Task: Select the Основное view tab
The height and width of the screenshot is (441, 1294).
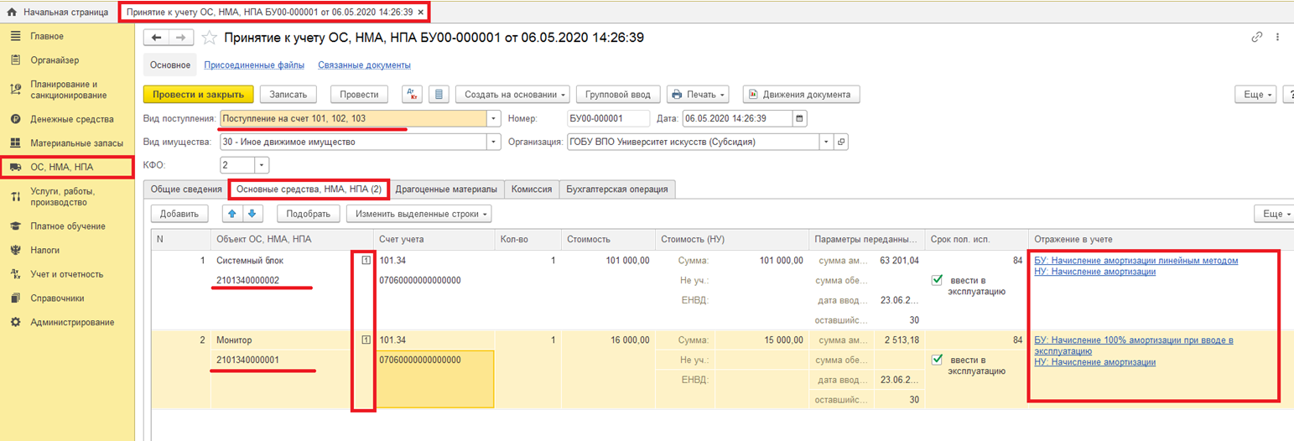Action: click(x=169, y=65)
